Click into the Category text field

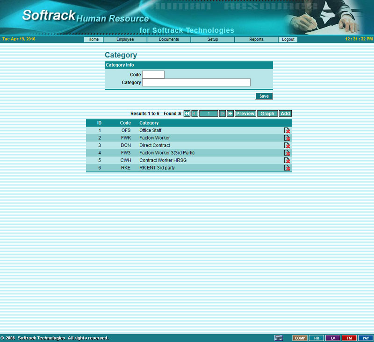196,83
